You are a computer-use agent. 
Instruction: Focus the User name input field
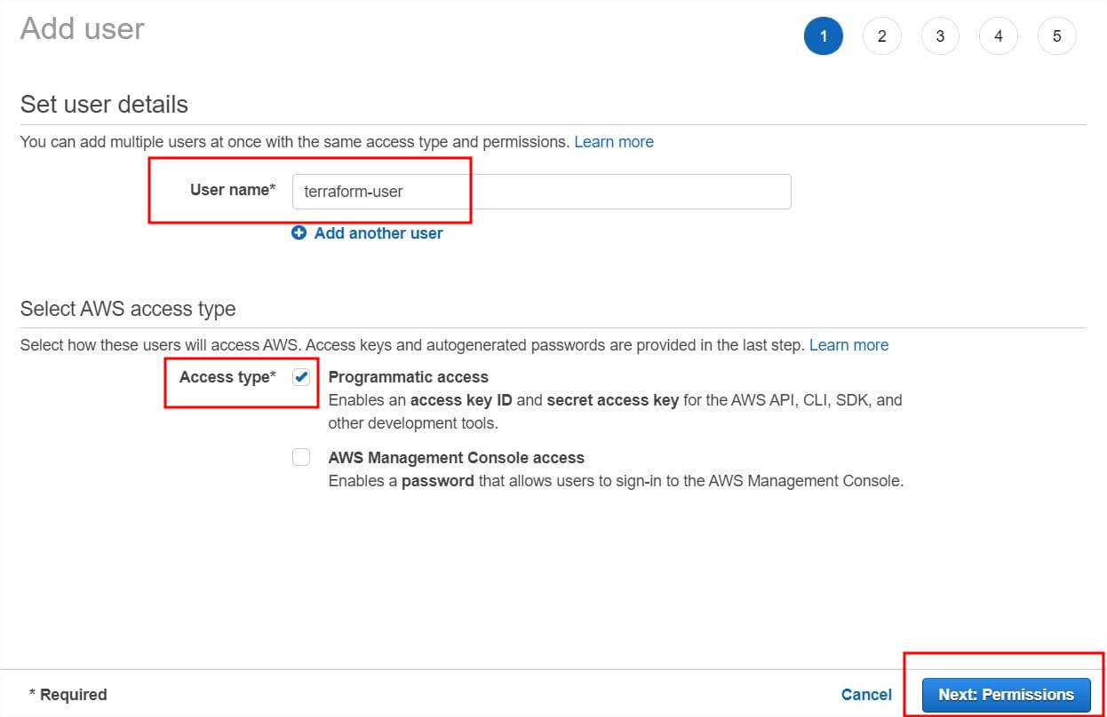[x=541, y=192]
